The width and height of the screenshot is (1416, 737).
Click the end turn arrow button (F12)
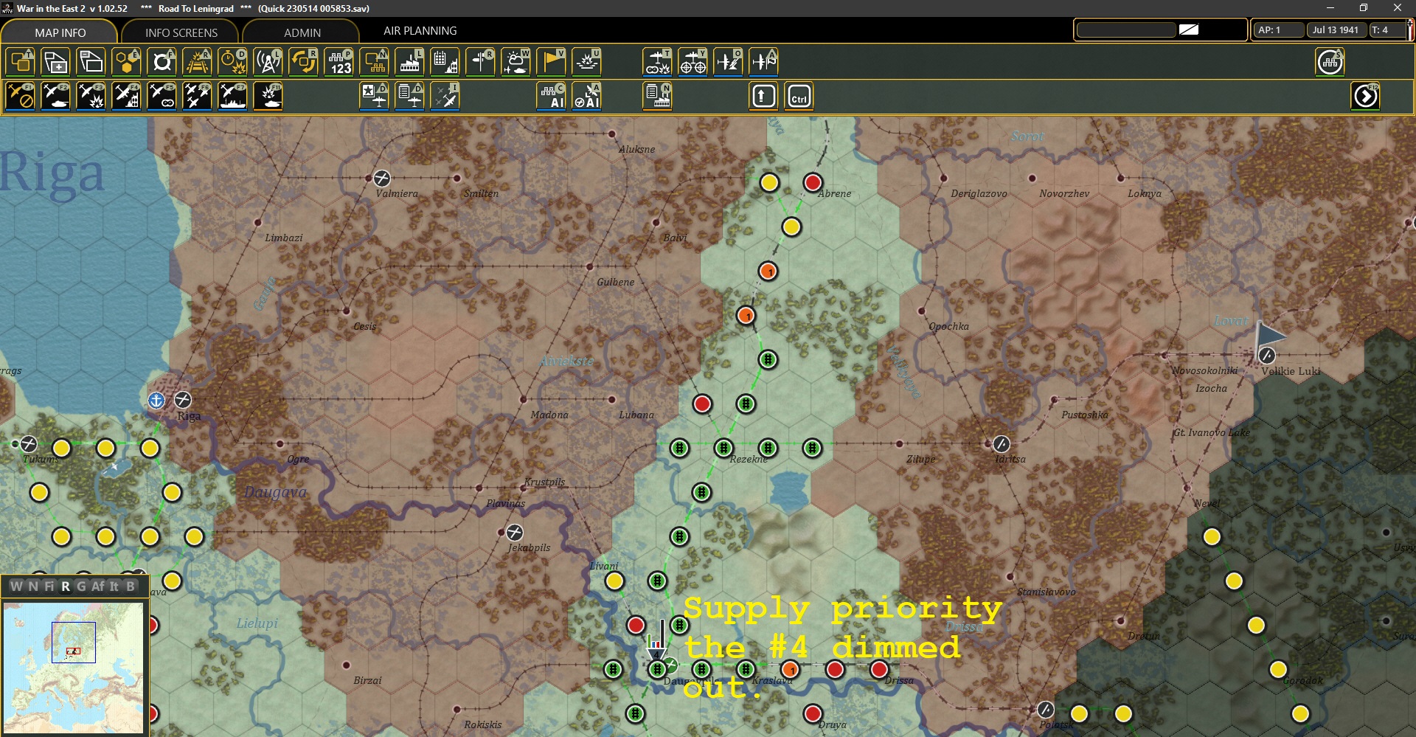click(1365, 96)
